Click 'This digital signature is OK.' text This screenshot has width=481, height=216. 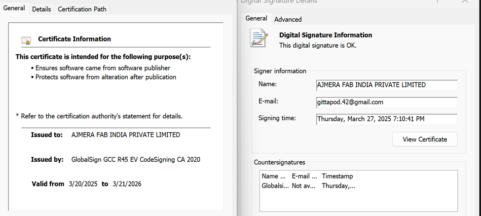click(x=318, y=45)
